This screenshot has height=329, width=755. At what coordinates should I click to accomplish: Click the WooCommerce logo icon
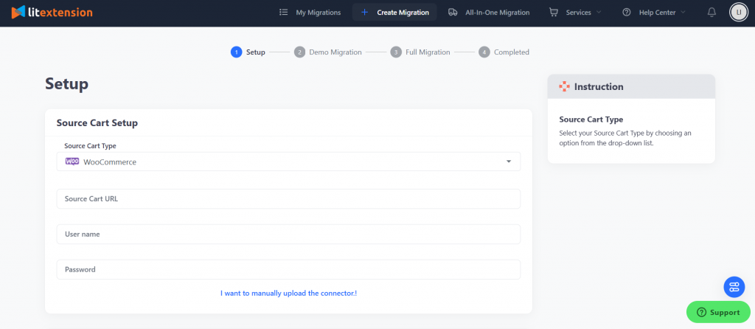[x=72, y=162]
